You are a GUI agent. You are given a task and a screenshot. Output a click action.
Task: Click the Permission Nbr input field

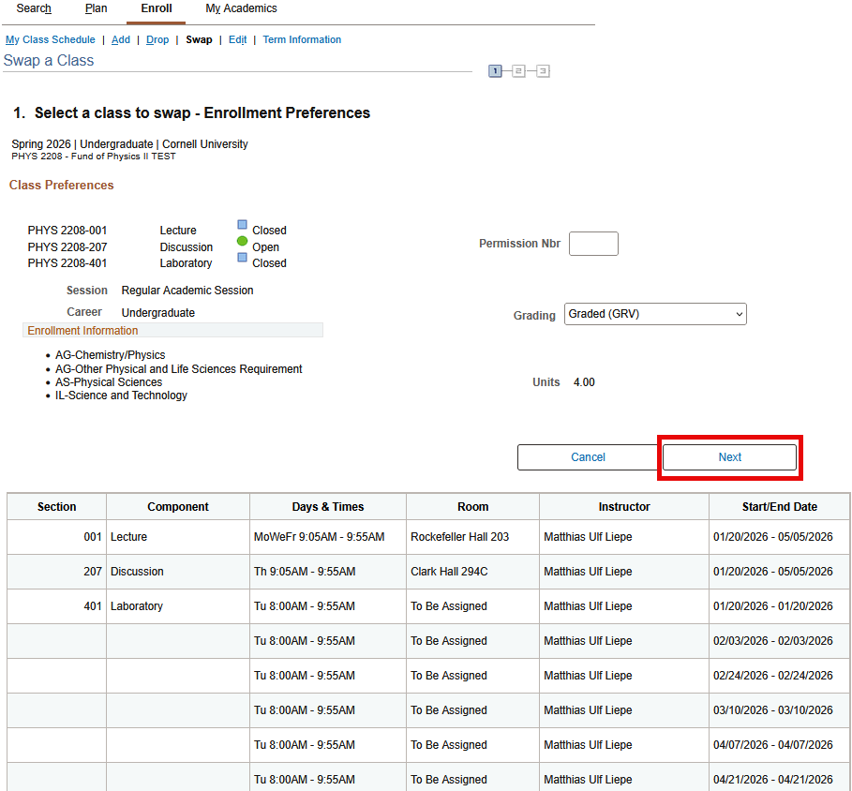[x=593, y=243]
